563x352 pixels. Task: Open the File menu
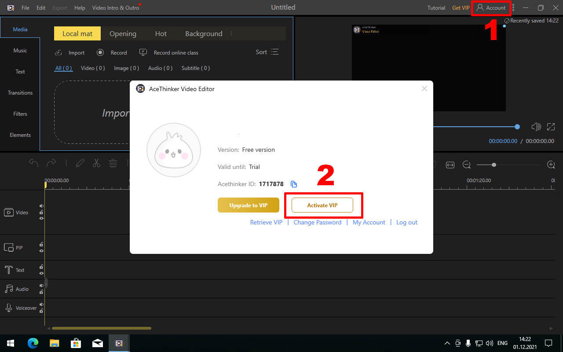point(26,8)
